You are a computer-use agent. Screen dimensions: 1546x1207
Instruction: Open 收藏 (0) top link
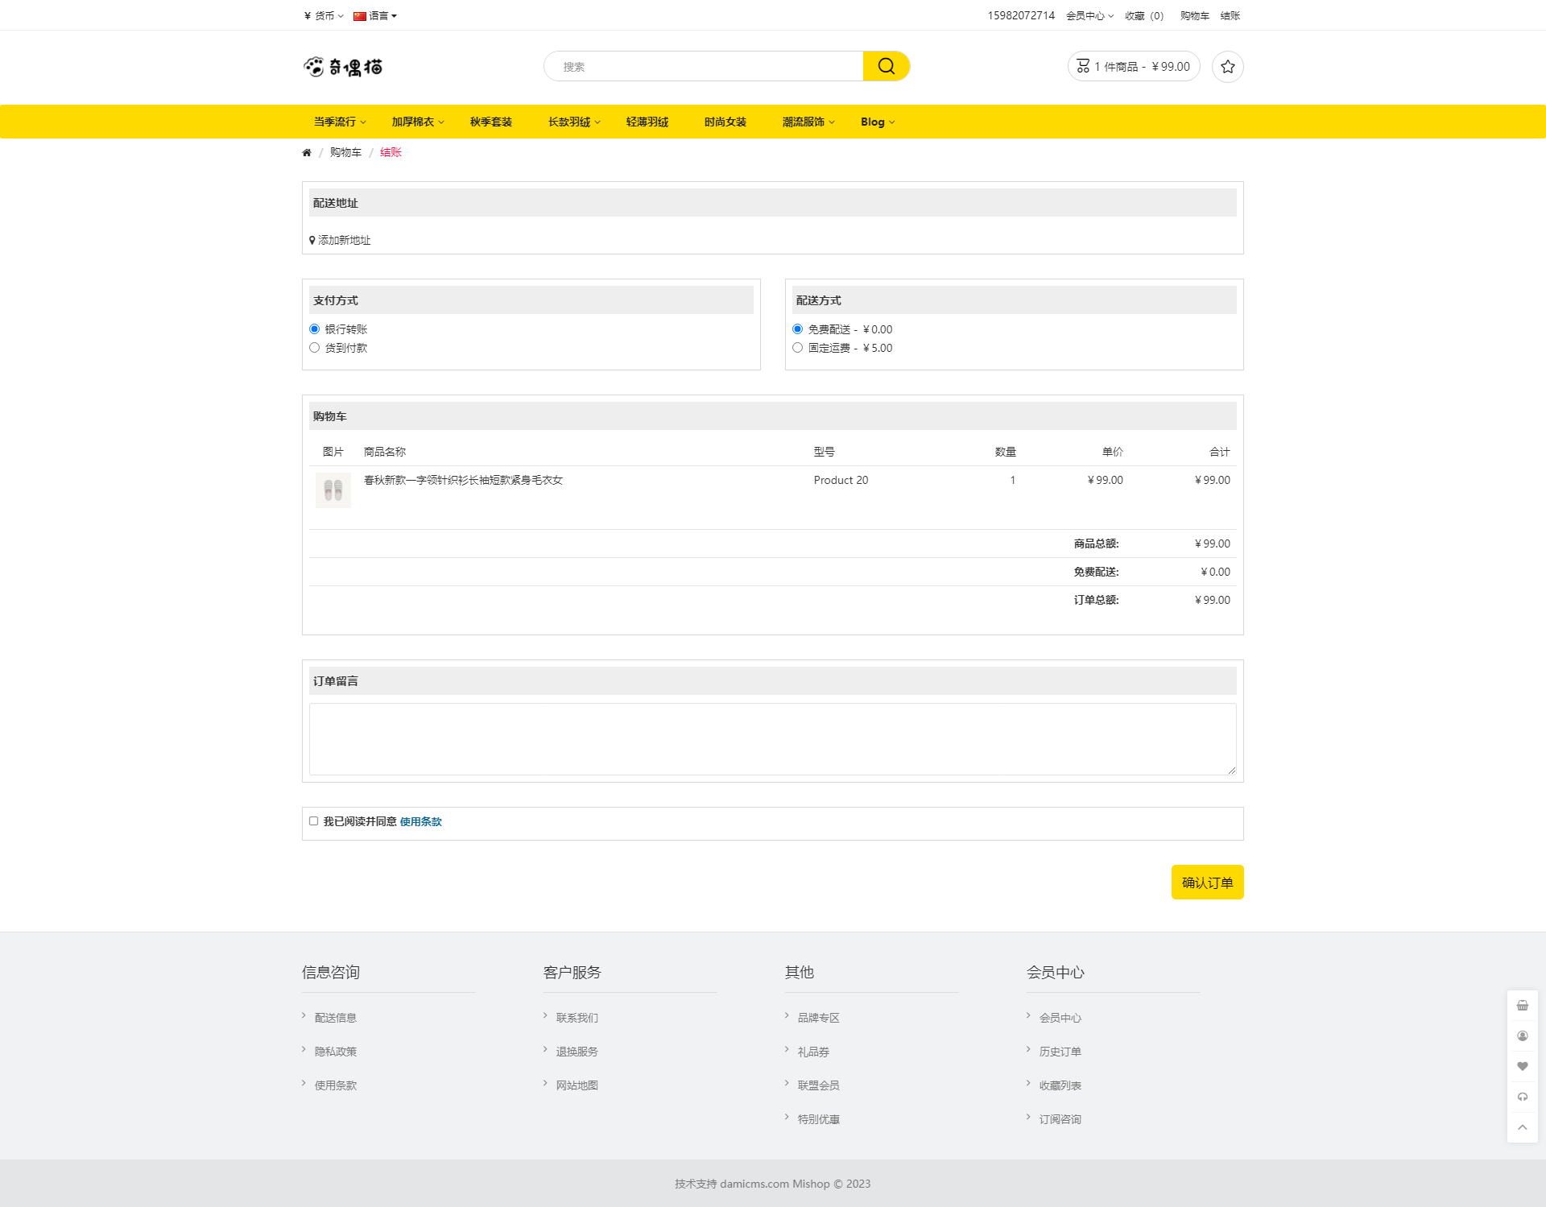point(1144,16)
